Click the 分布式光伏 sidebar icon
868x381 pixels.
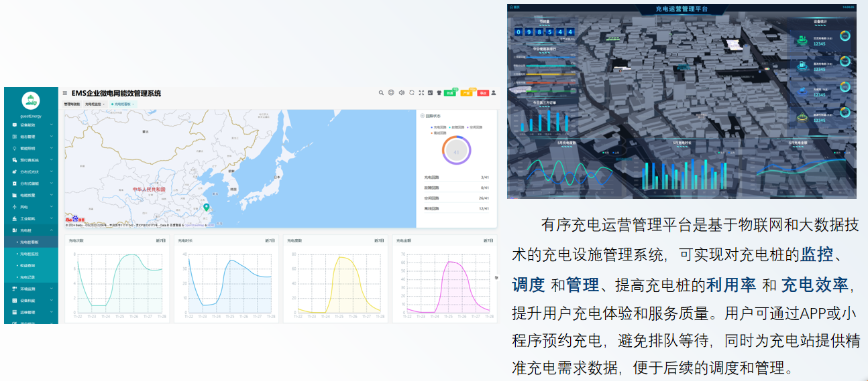(14, 172)
